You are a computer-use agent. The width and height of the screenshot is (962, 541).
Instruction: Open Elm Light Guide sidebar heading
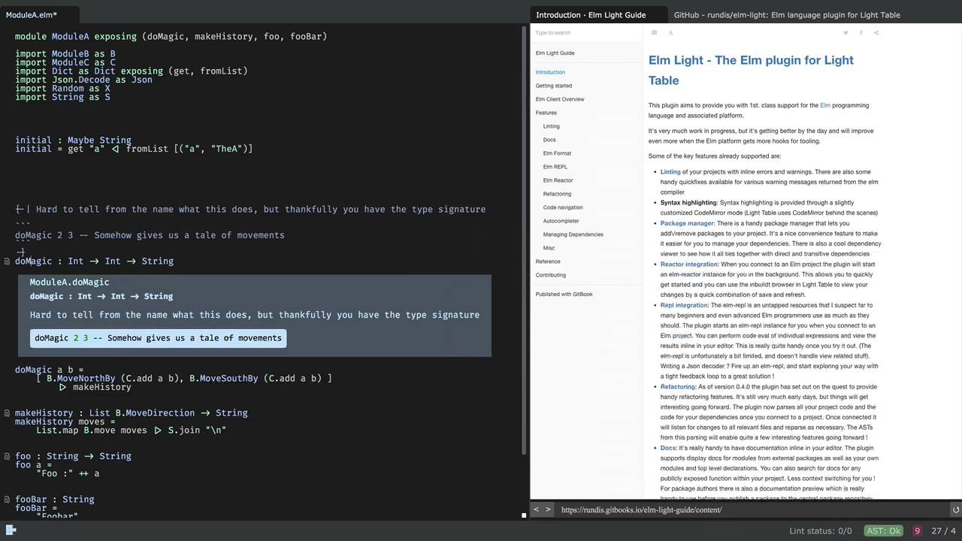(x=555, y=53)
